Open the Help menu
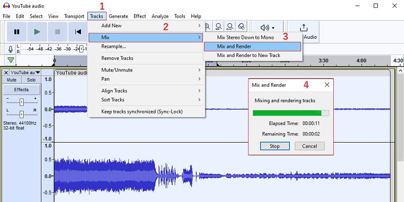Image resolution: width=404 pixels, height=202 pixels. click(196, 16)
